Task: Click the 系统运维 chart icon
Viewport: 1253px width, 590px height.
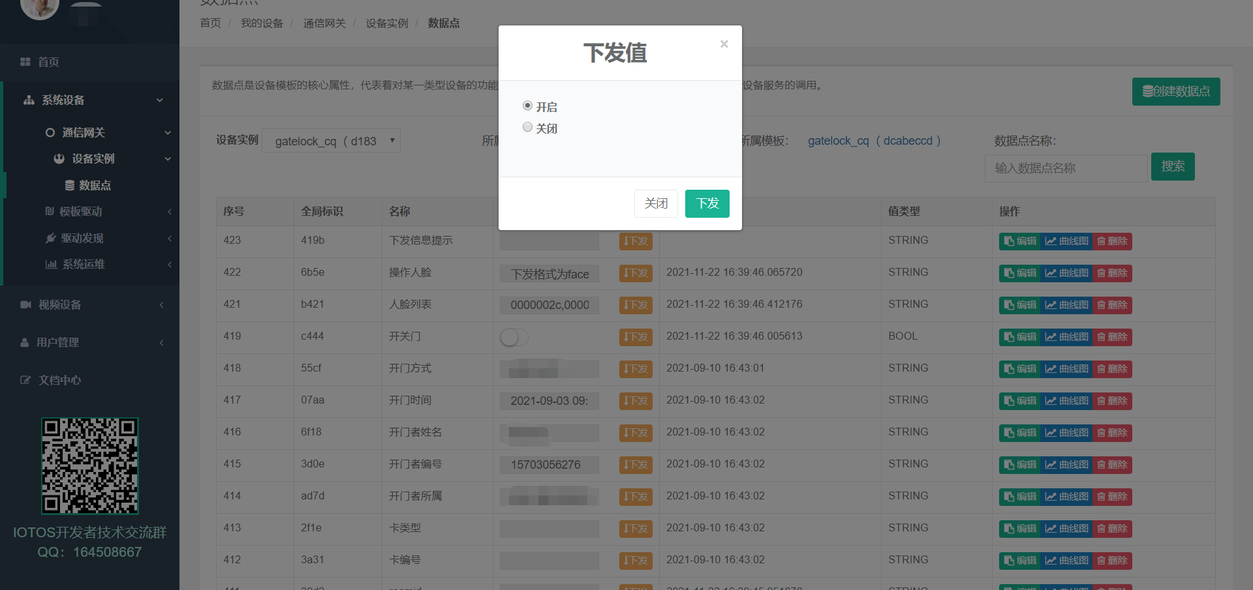Action: pyautogui.click(x=51, y=265)
